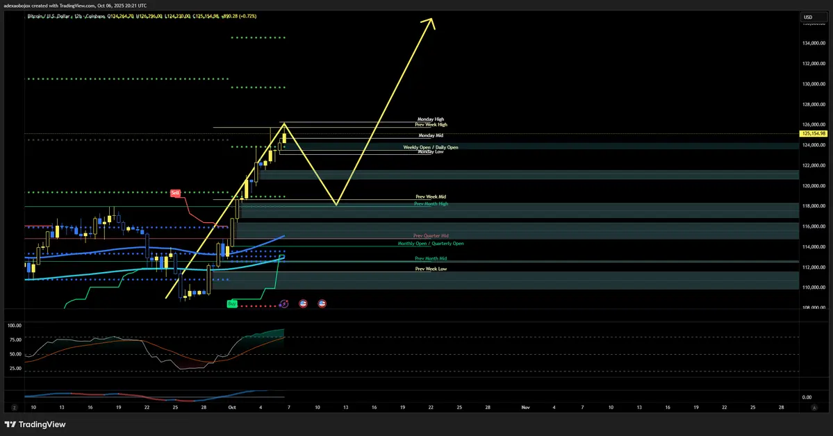Image resolution: width=833 pixels, height=436 pixels.
Task: Select the Prev Month High label
Action: pos(431,204)
